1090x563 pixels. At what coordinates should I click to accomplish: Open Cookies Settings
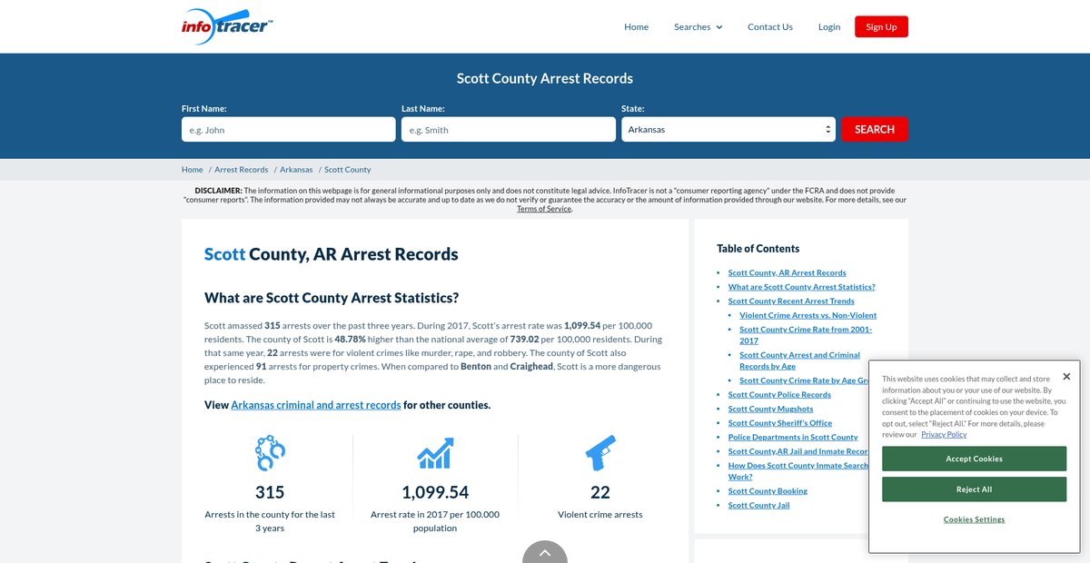click(974, 519)
